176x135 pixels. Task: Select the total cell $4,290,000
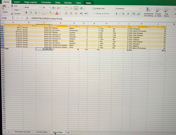click(44, 49)
